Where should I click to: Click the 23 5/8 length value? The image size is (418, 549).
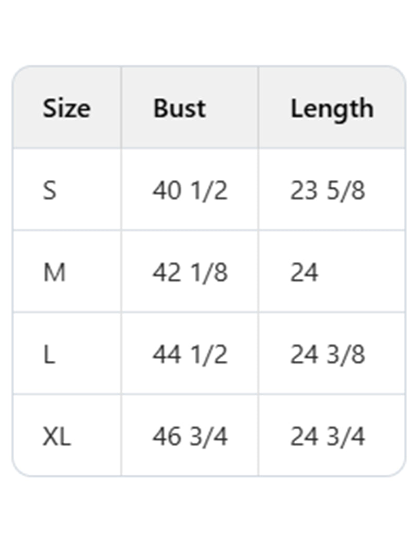coord(328,190)
